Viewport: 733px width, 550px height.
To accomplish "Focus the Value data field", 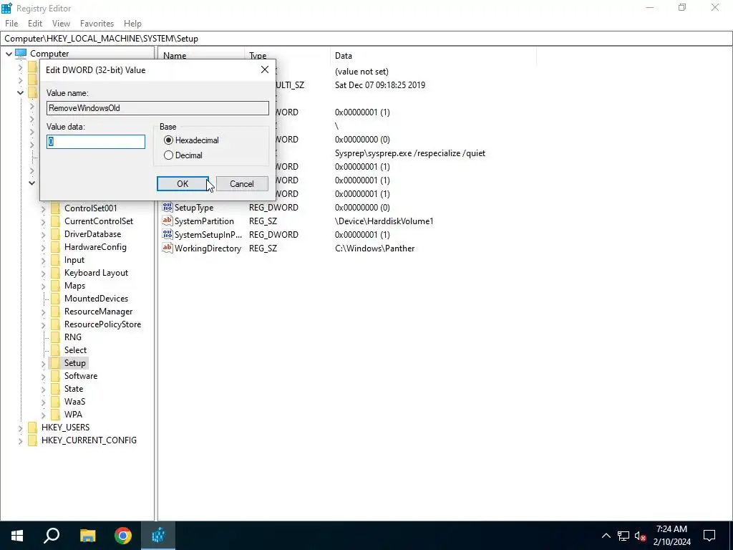I will coord(96,142).
